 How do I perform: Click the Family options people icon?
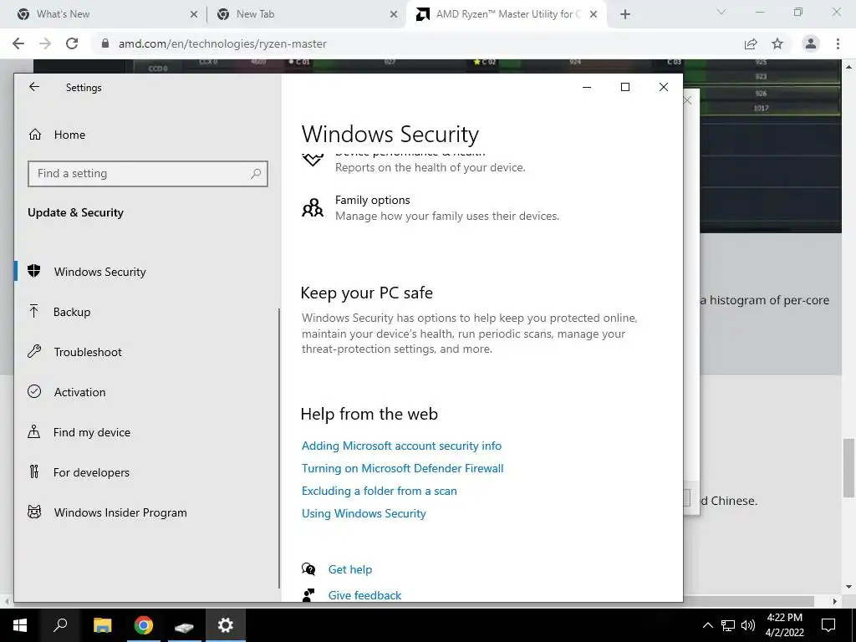(x=313, y=207)
